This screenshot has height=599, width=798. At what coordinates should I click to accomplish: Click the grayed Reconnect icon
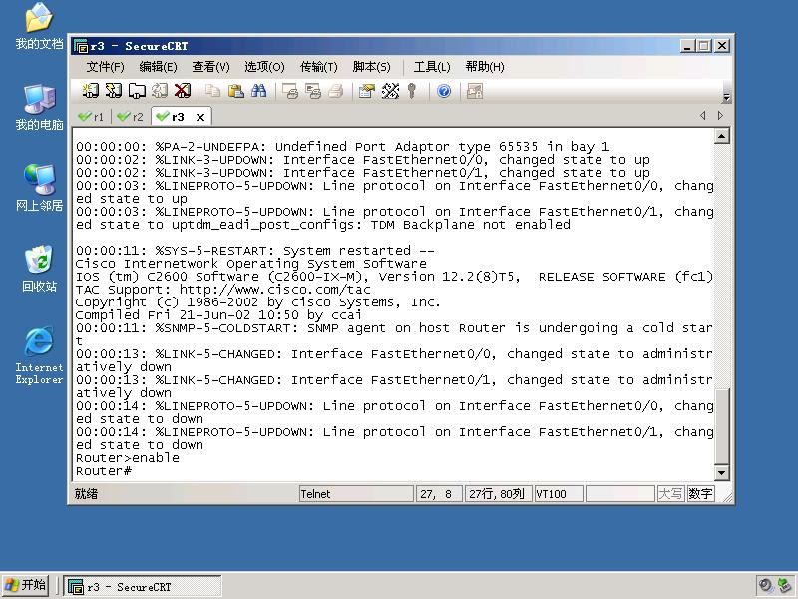click(x=159, y=91)
